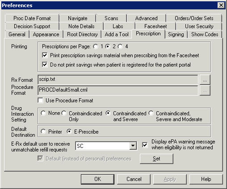
Task: Select 1 prescription per page
Action: point(96,46)
